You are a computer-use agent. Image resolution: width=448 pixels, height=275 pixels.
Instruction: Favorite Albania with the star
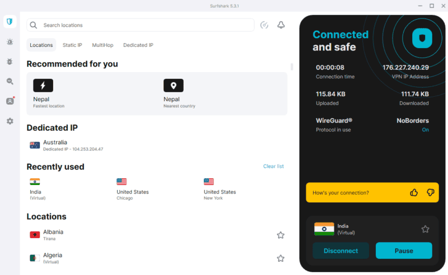pos(281,235)
